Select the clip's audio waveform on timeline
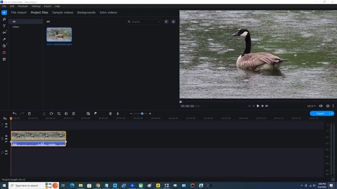Image resolution: width=337 pixels, height=189 pixels. (38, 143)
